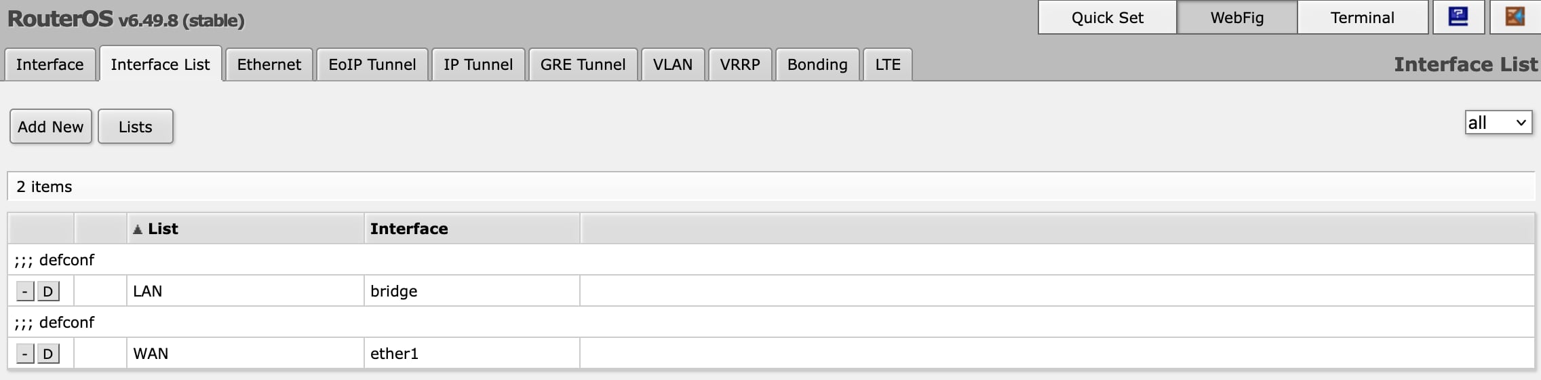Disable the LAN bridge entry via D
The height and width of the screenshot is (380, 1541).
(x=48, y=292)
